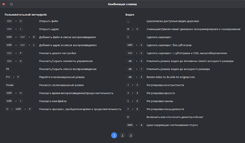Click the underscore key cap for video tracks
The image size is (245, 143).
tap(128, 21)
